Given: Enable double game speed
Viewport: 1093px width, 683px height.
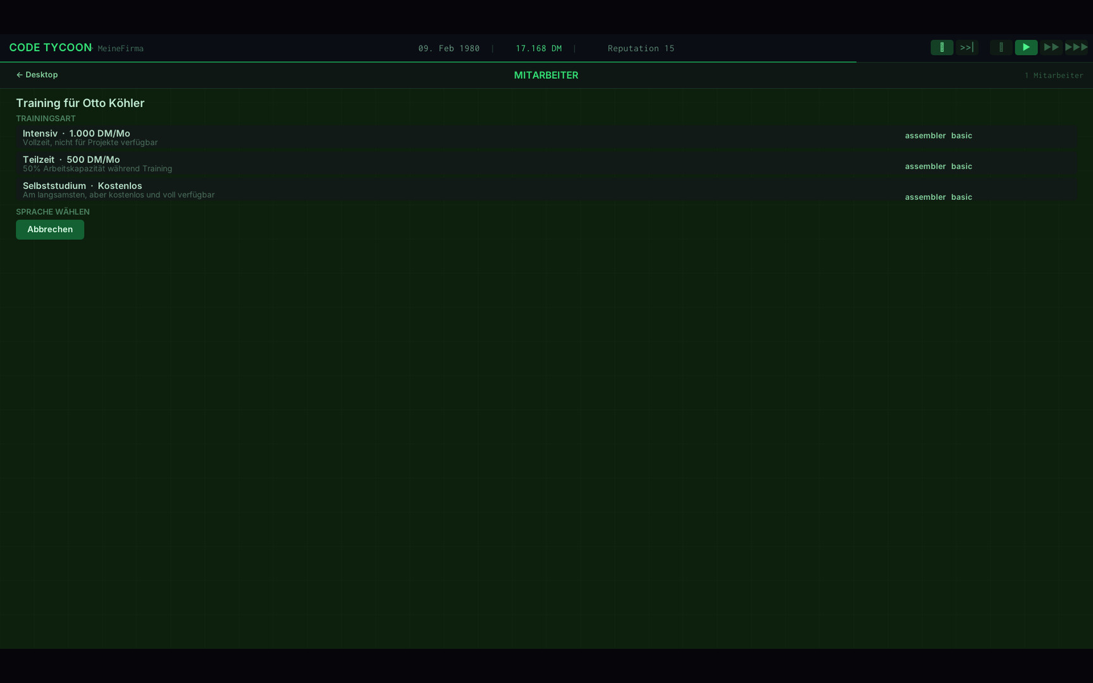Looking at the screenshot, I should tap(1051, 47).
